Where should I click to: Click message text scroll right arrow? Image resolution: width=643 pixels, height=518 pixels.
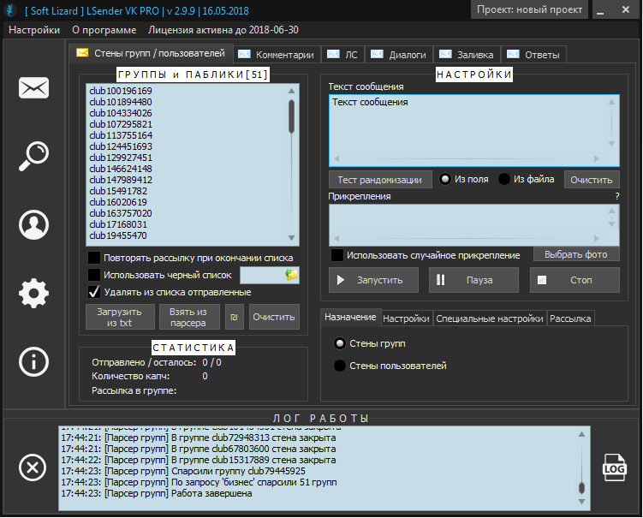[x=597, y=158]
